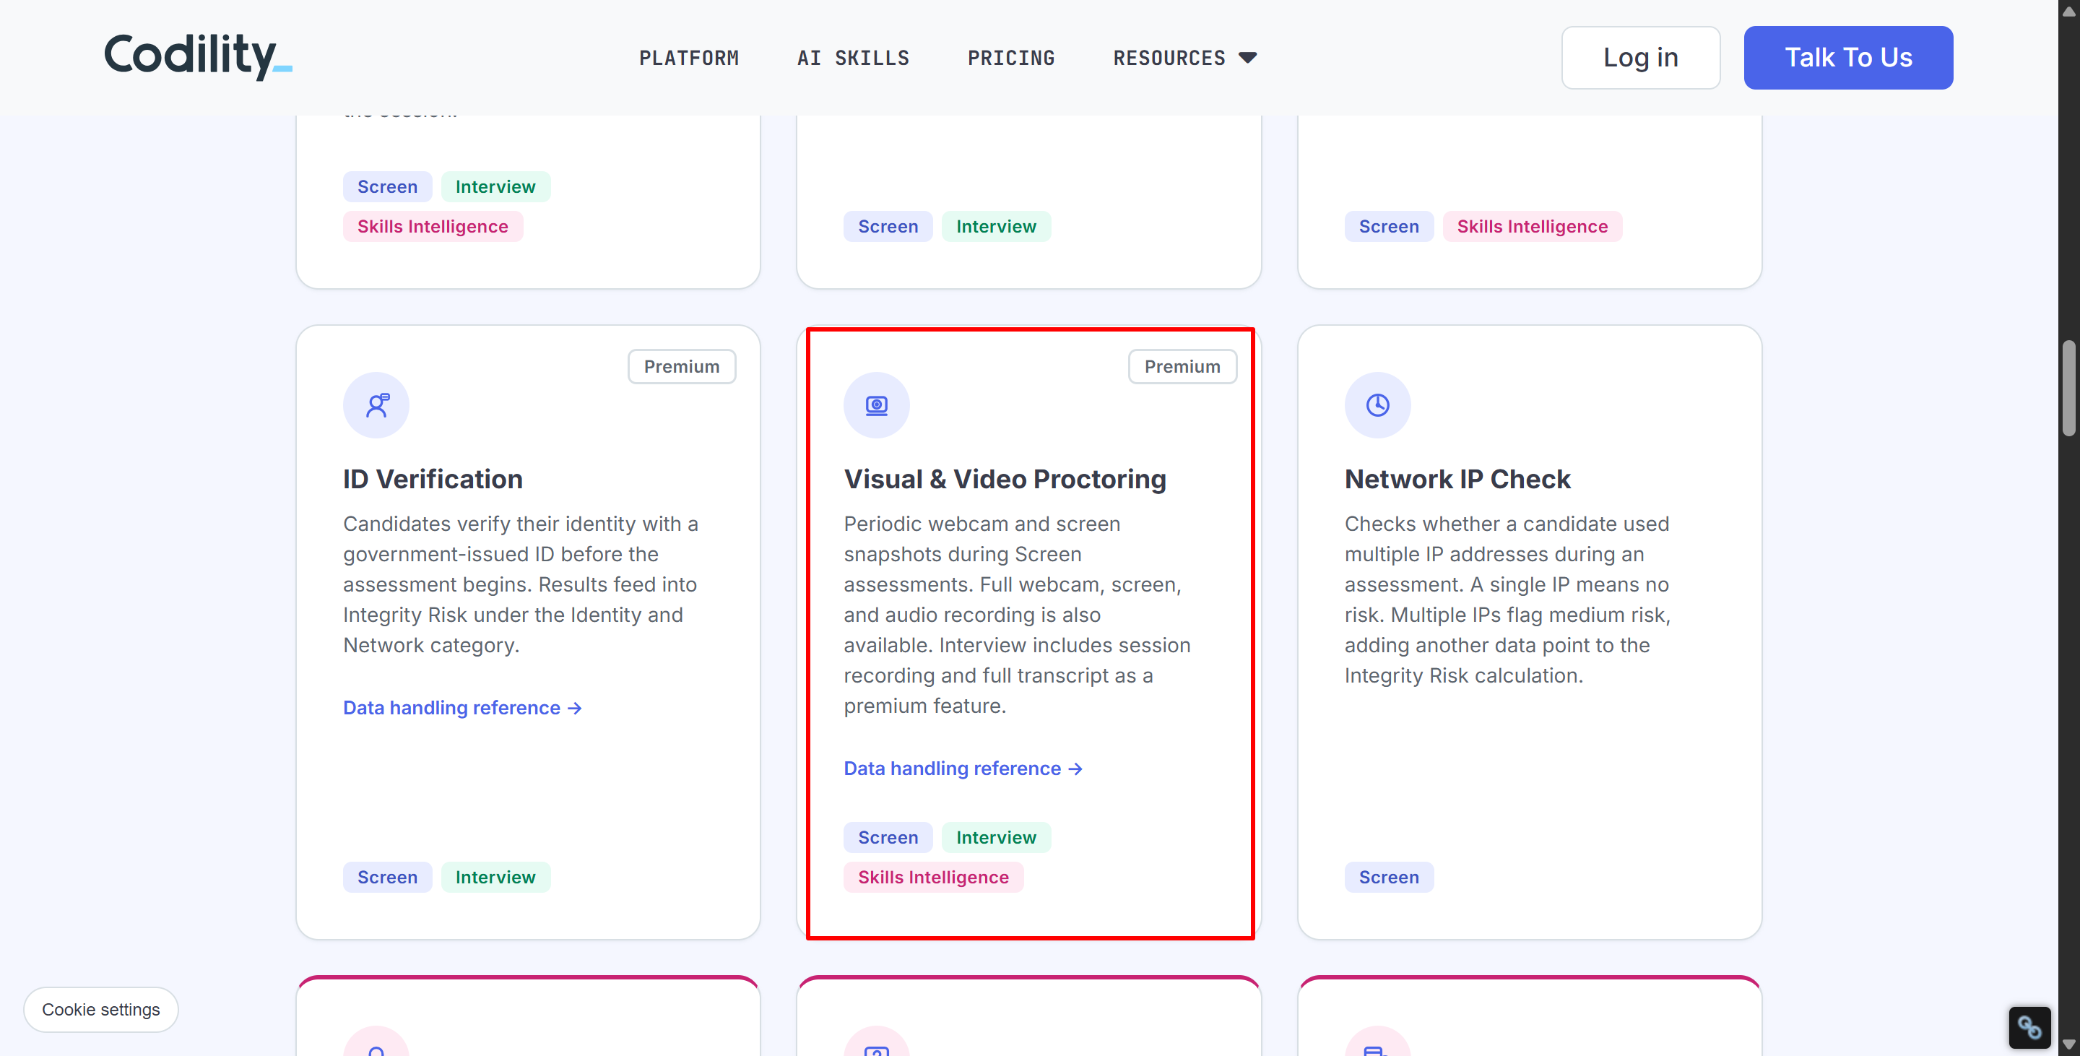This screenshot has width=2080, height=1056.
Task: Click the Visual & Video Proctoring webcam icon
Action: pyautogui.click(x=876, y=404)
